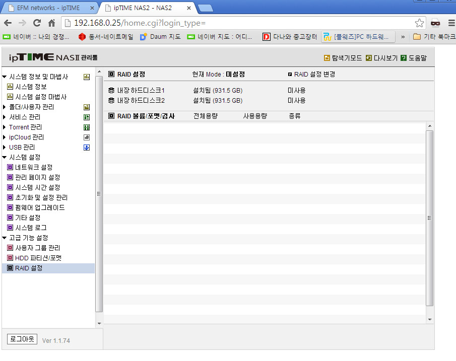Click the 로그아웃 button
This screenshot has width=456, height=361.
(x=22, y=339)
